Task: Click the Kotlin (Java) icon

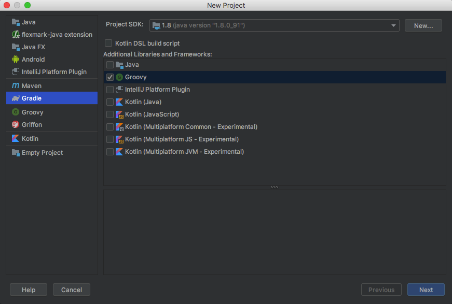Action: coord(119,102)
